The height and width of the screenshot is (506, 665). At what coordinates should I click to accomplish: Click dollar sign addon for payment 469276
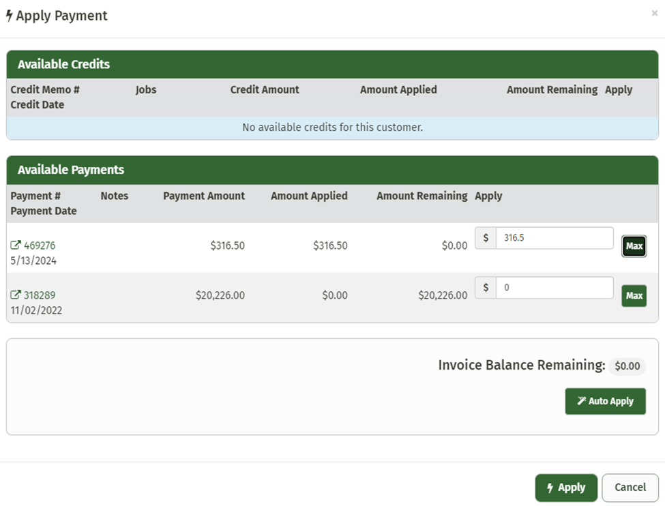tap(486, 238)
